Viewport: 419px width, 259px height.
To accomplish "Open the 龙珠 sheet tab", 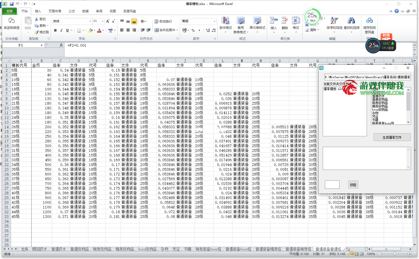I will pos(24,249).
